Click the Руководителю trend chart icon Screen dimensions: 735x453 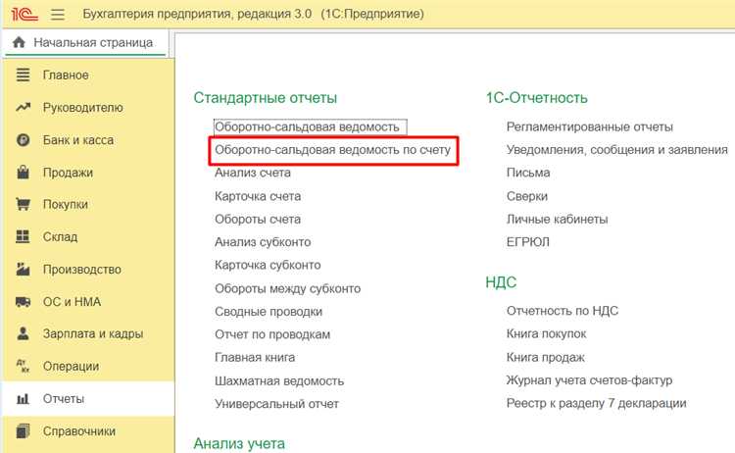pyautogui.click(x=23, y=108)
